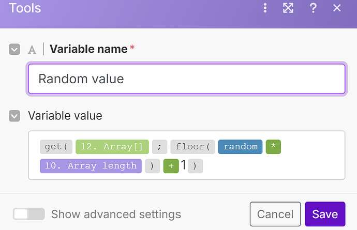Click the floor( function token
The height and width of the screenshot is (230, 357).
pos(192,147)
